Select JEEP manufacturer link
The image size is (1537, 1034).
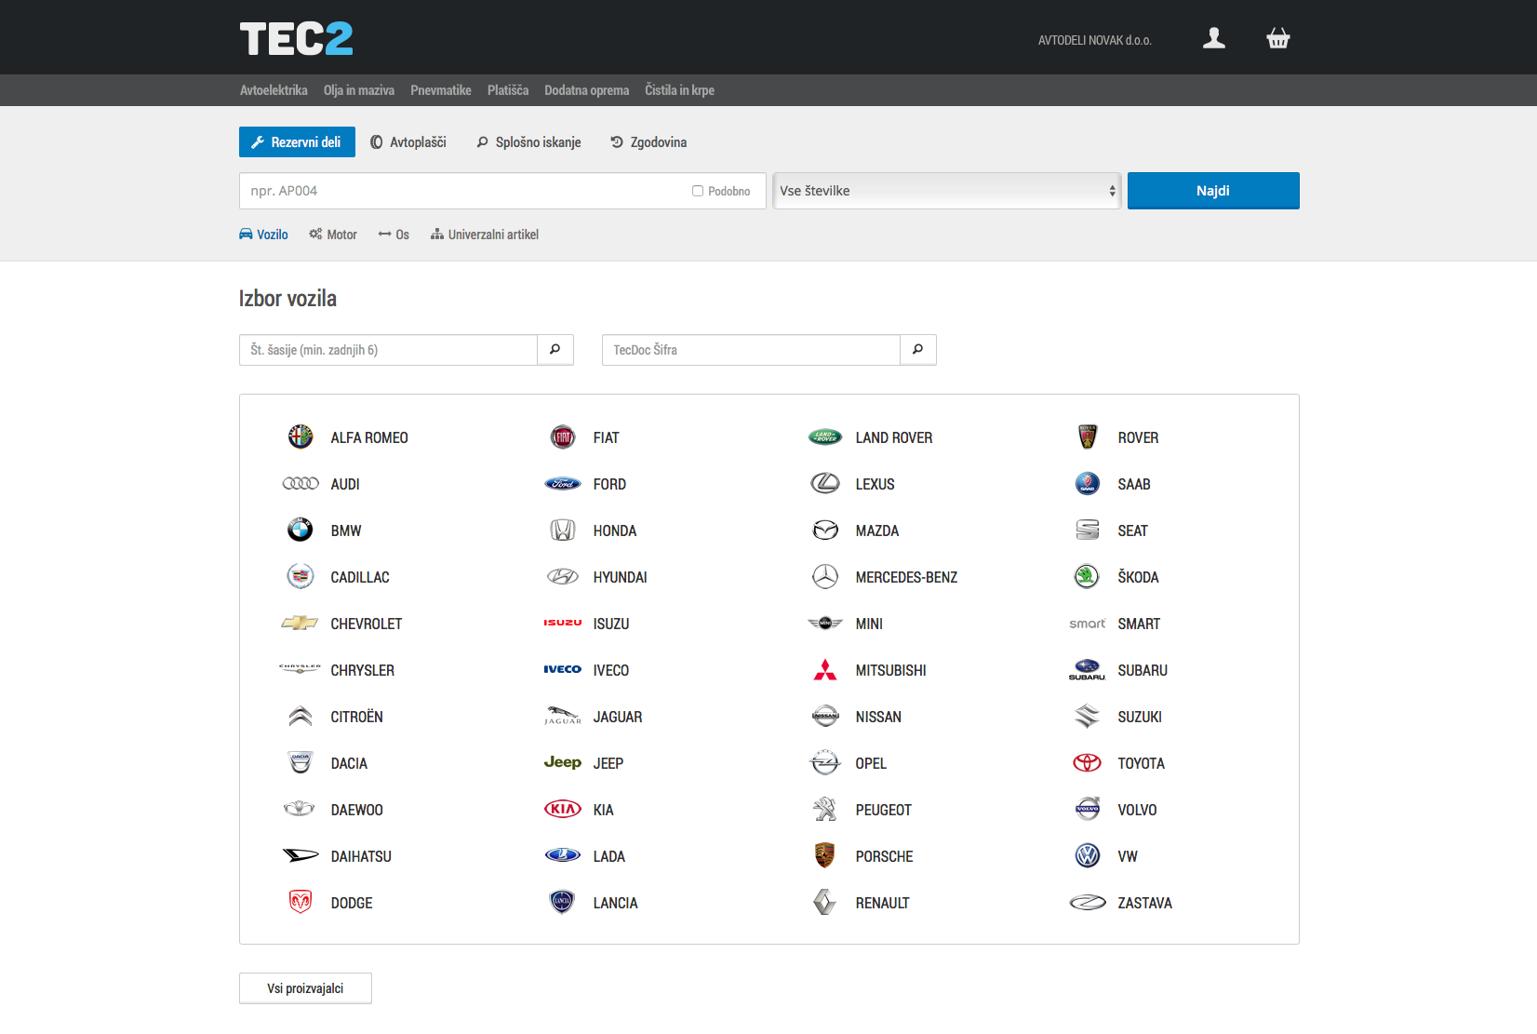608,763
